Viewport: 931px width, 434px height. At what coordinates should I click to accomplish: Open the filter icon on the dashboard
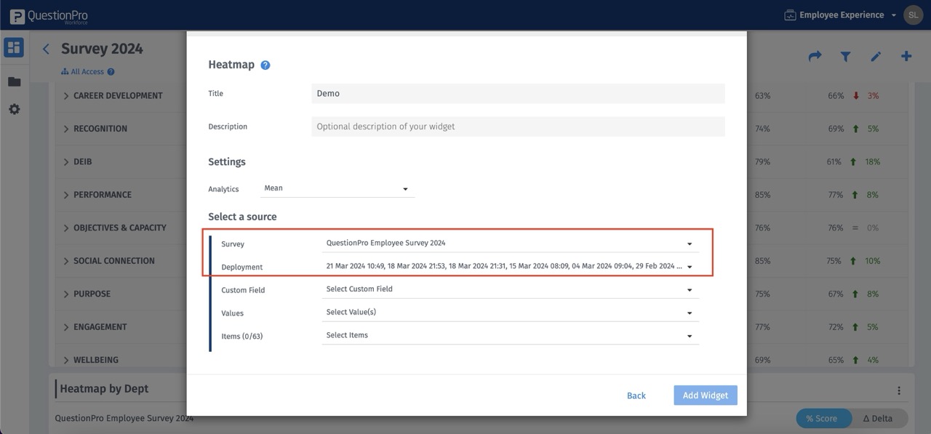click(x=845, y=56)
